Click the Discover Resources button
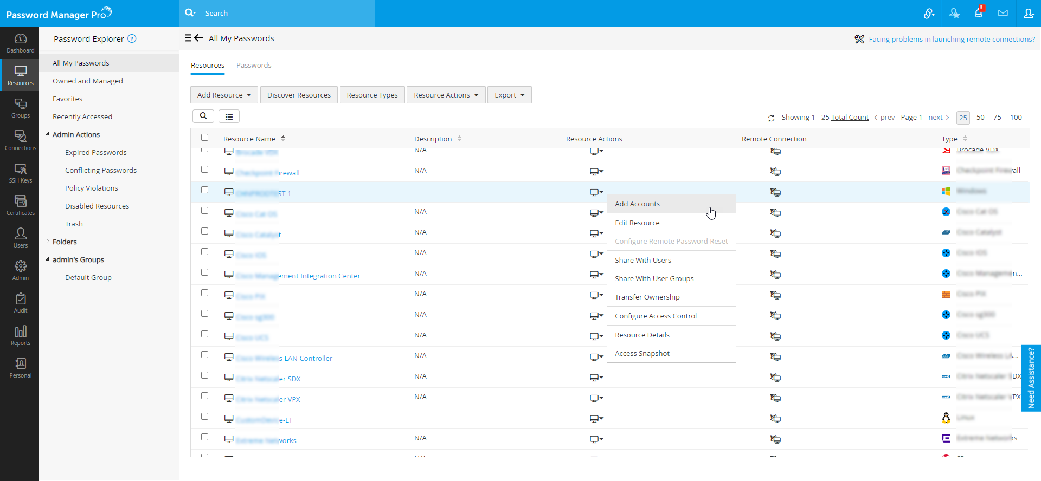The image size is (1041, 481). coord(299,95)
